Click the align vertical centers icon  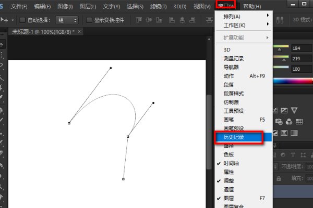point(149,20)
